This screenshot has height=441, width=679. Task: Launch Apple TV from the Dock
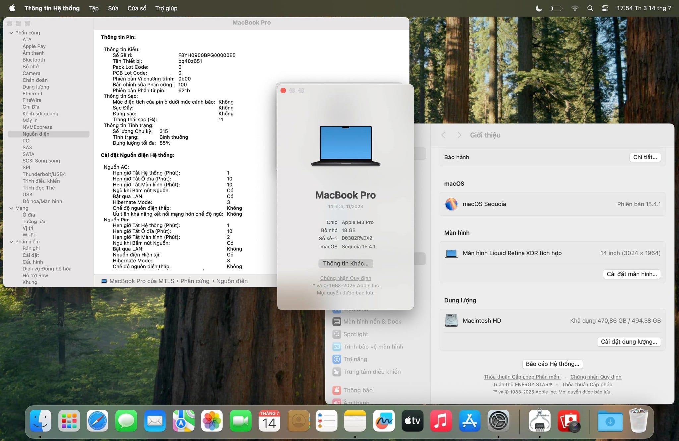412,421
